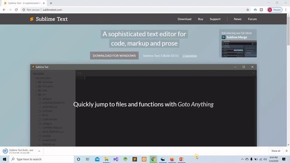Screen dimensions: 290x163
Task: Select the Sublime Text browser tab
Action: 24,3
